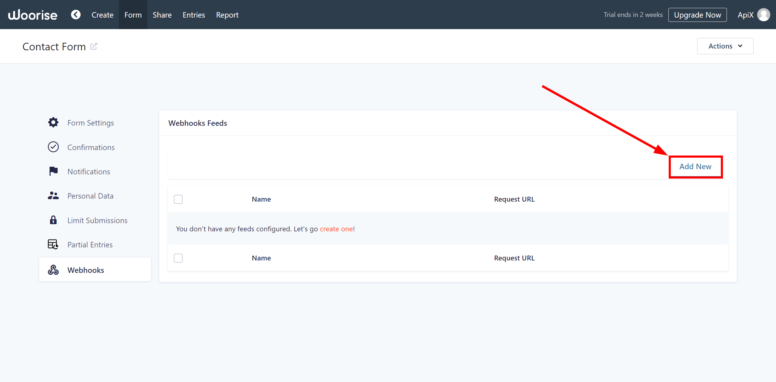The width and height of the screenshot is (776, 382).
Task: Click the Woorise logo
Action: click(32, 15)
